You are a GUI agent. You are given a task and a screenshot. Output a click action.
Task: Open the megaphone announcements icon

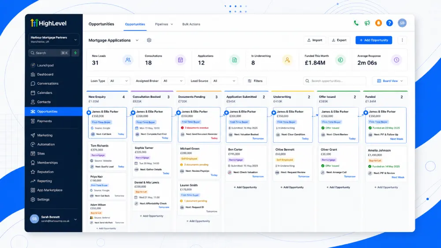pyautogui.click(x=367, y=23)
